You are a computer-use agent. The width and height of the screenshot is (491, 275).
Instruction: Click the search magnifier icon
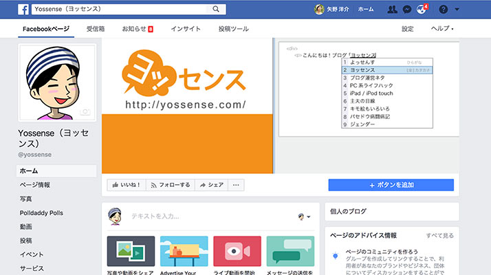tap(216, 9)
